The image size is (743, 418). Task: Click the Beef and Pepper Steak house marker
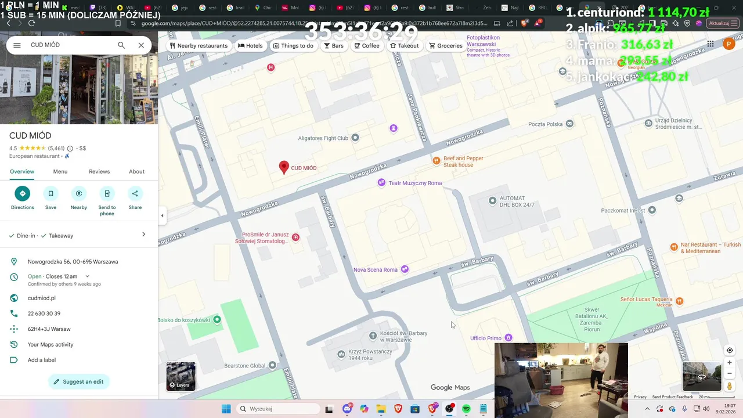437,160
